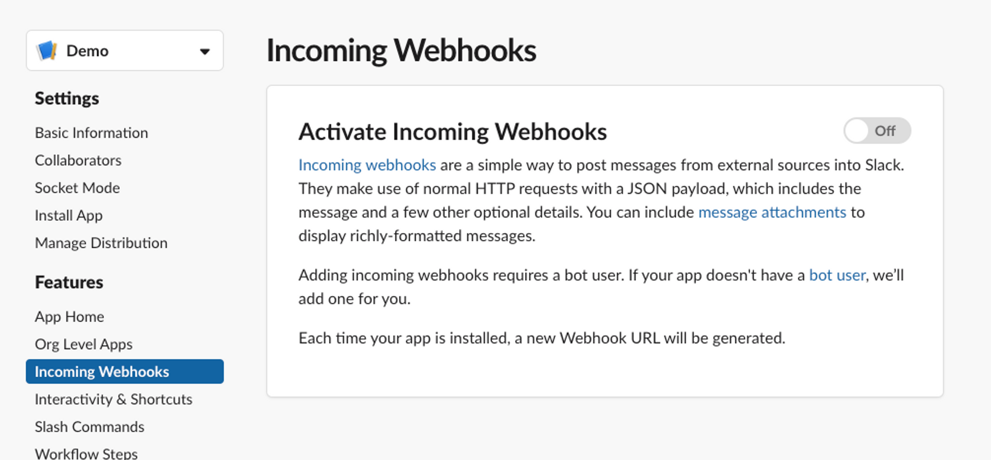Select App Home under Features
Image resolution: width=991 pixels, height=460 pixels.
point(69,317)
